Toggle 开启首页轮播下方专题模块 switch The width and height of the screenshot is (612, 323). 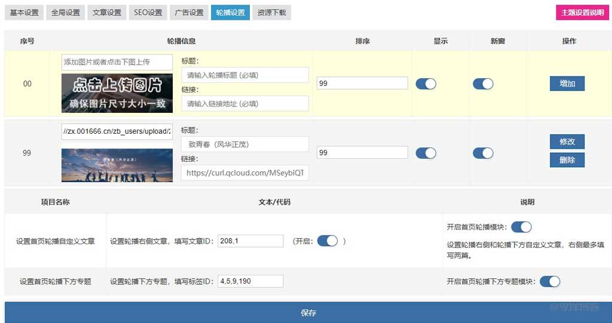549,281
